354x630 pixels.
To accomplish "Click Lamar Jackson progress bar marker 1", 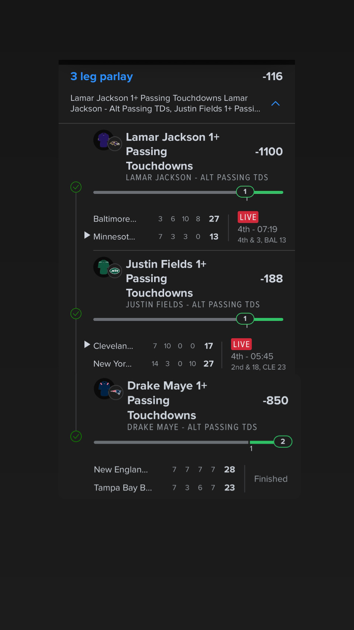I will coord(245,192).
